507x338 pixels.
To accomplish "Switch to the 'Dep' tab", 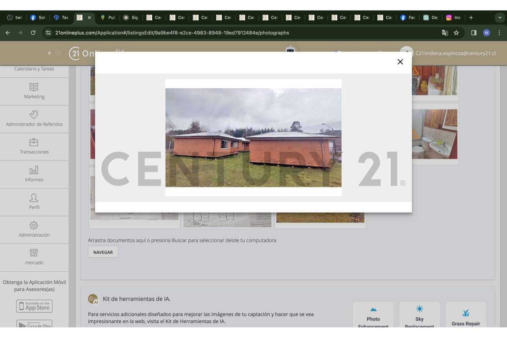I will (x=431, y=18).
